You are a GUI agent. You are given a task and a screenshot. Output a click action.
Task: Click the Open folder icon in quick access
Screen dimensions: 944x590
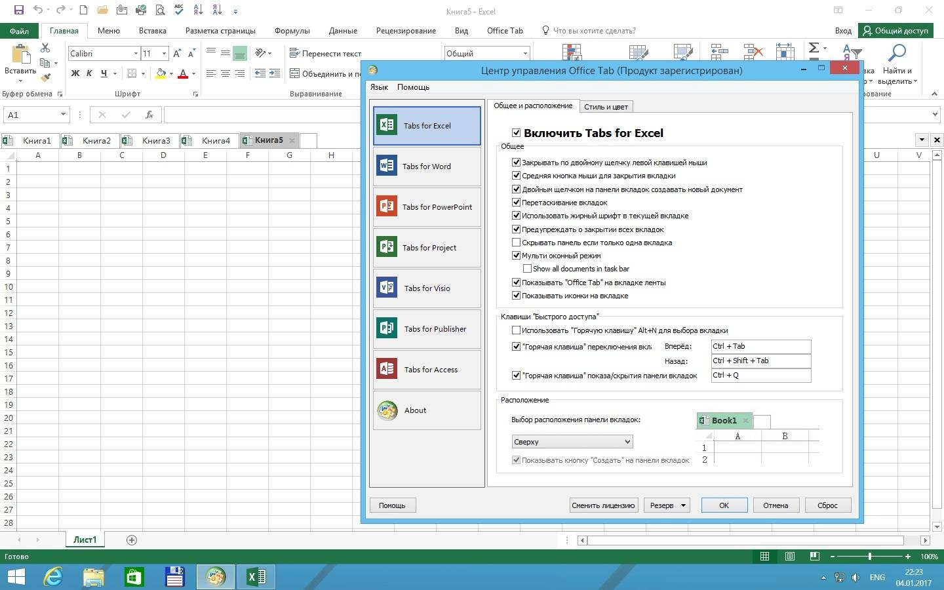click(x=102, y=10)
